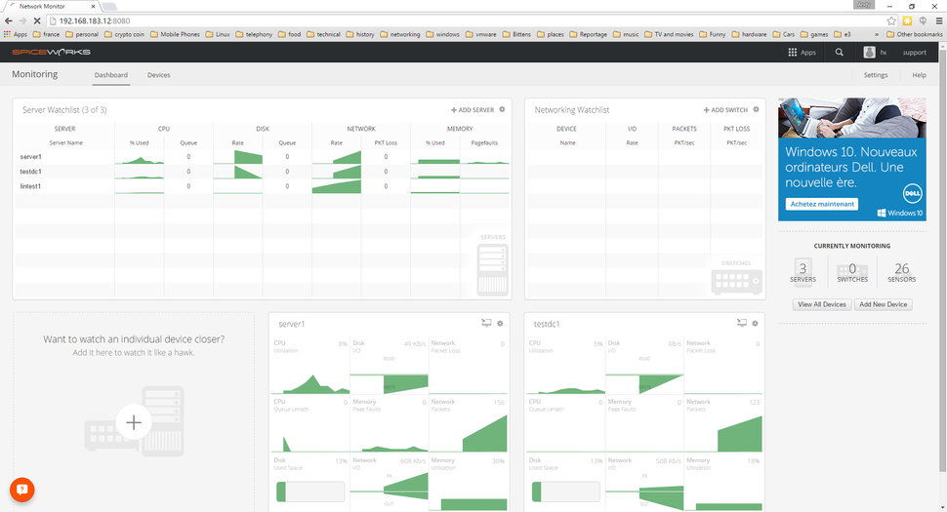This screenshot has width=947, height=512.
Task: Click server1 CPU utilization graph
Action: point(310,382)
